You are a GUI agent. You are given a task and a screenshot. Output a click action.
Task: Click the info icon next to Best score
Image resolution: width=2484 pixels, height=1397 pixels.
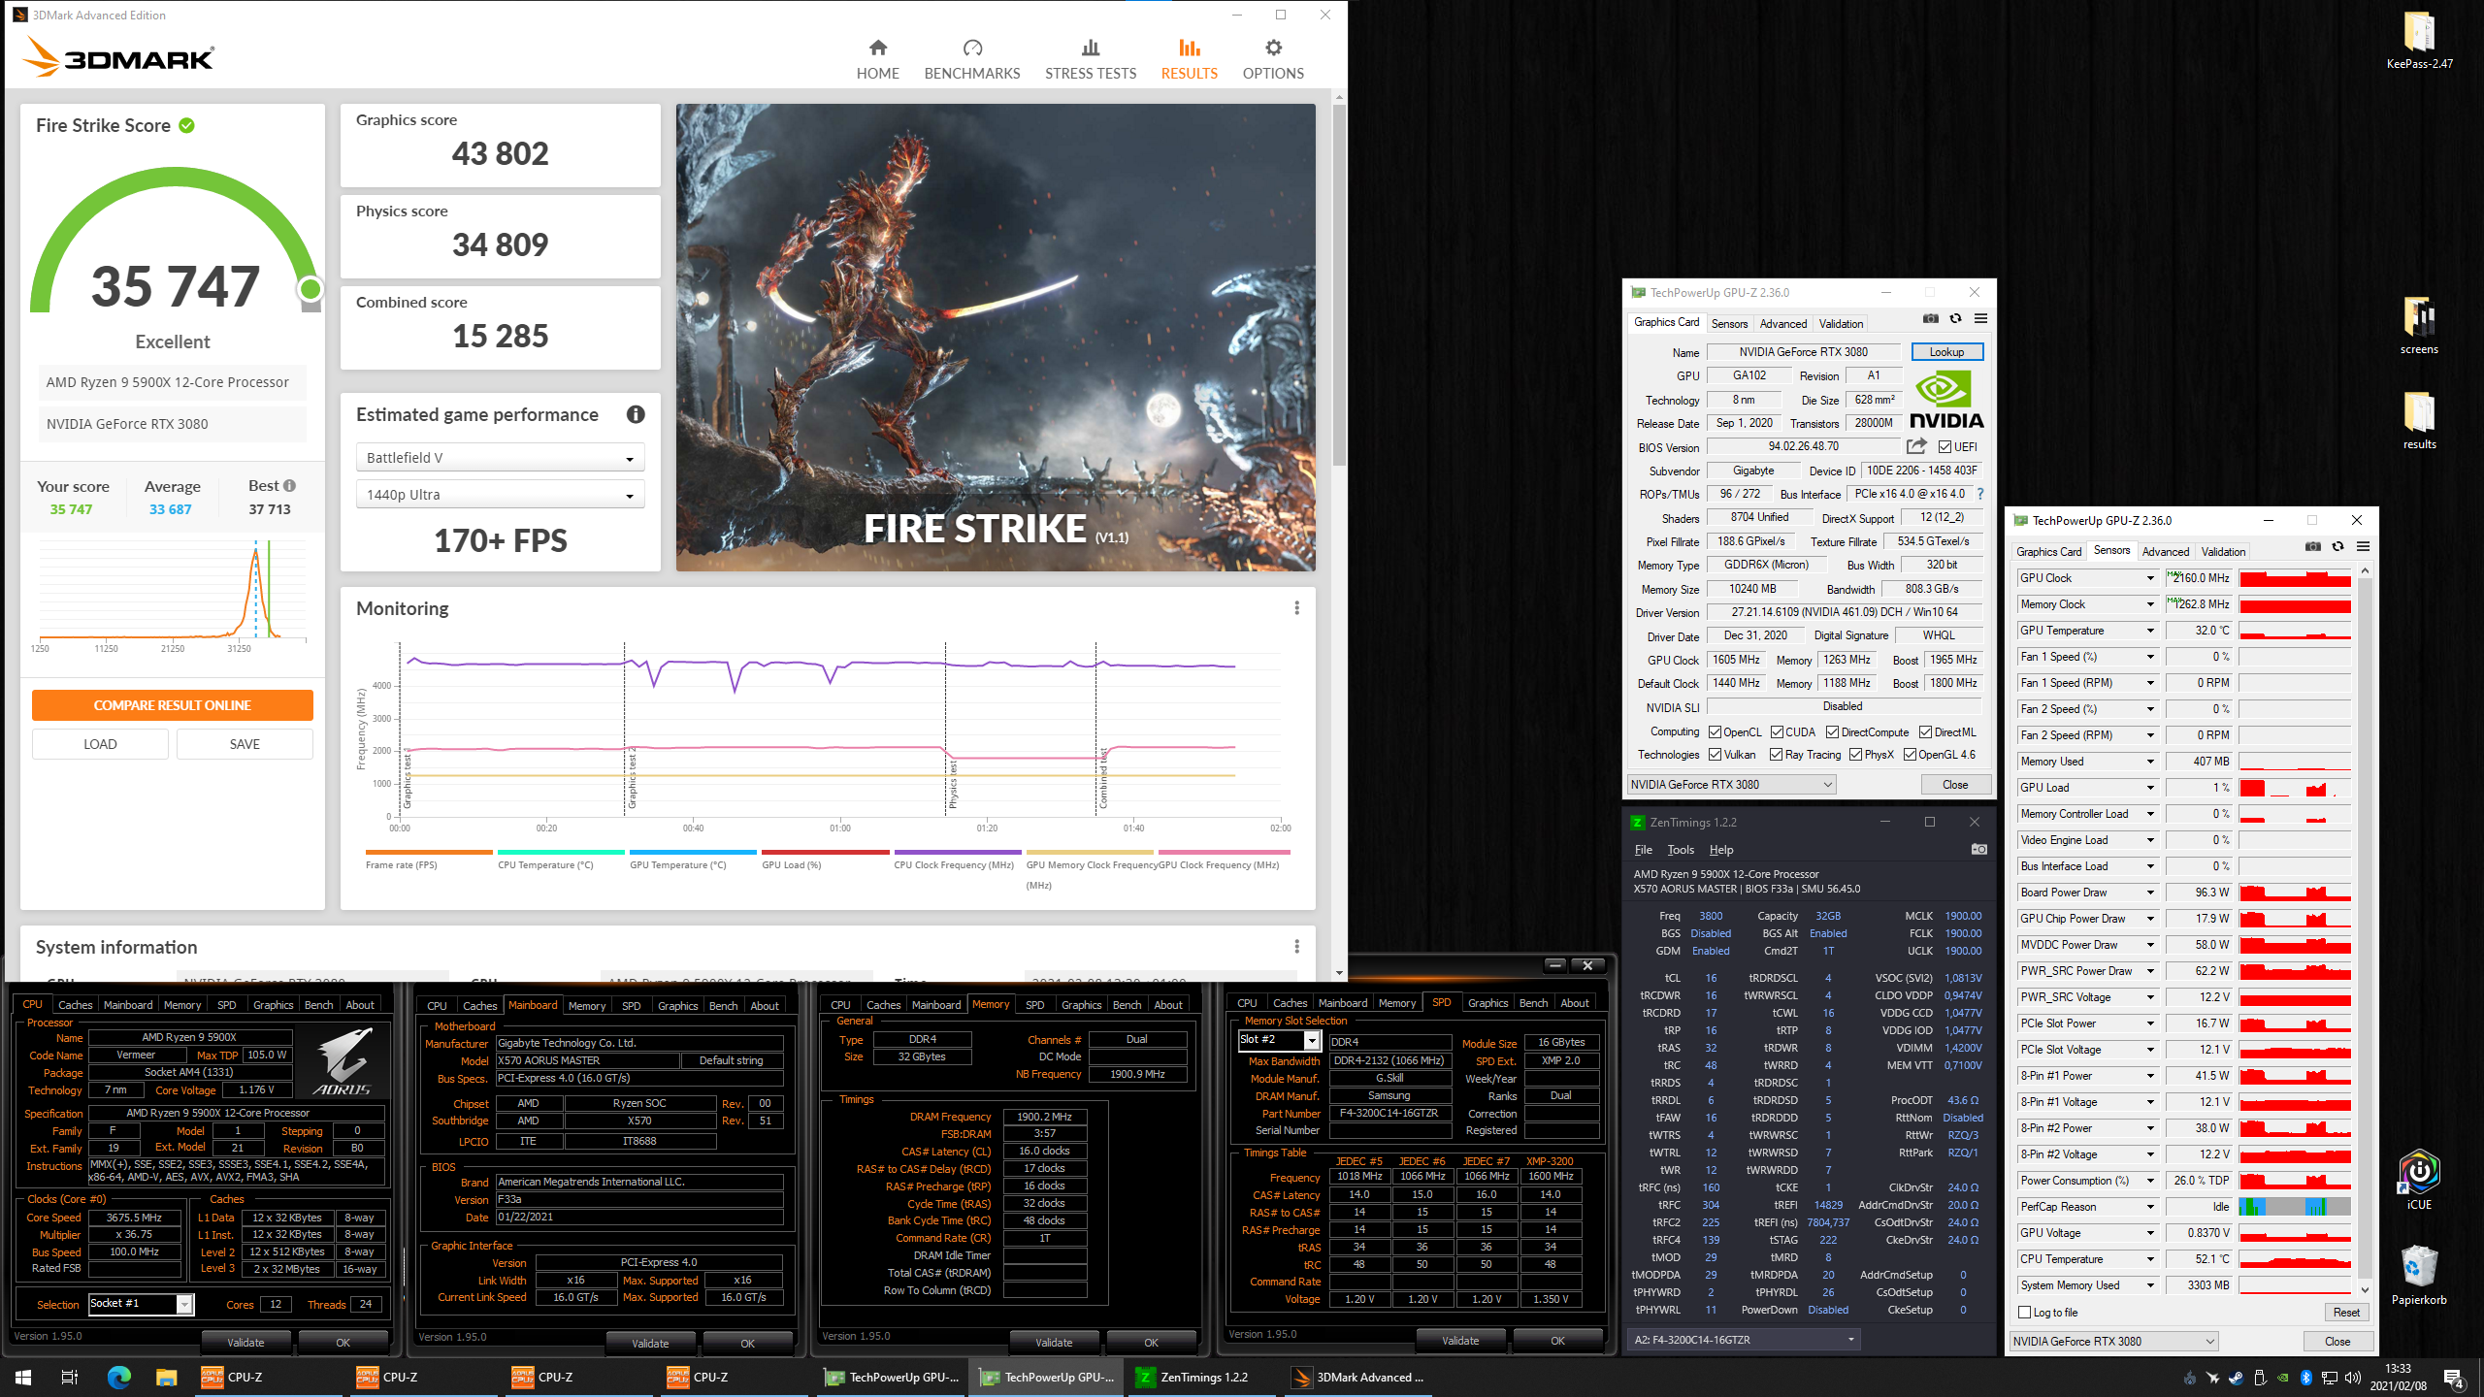pyautogui.click(x=289, y=486)
